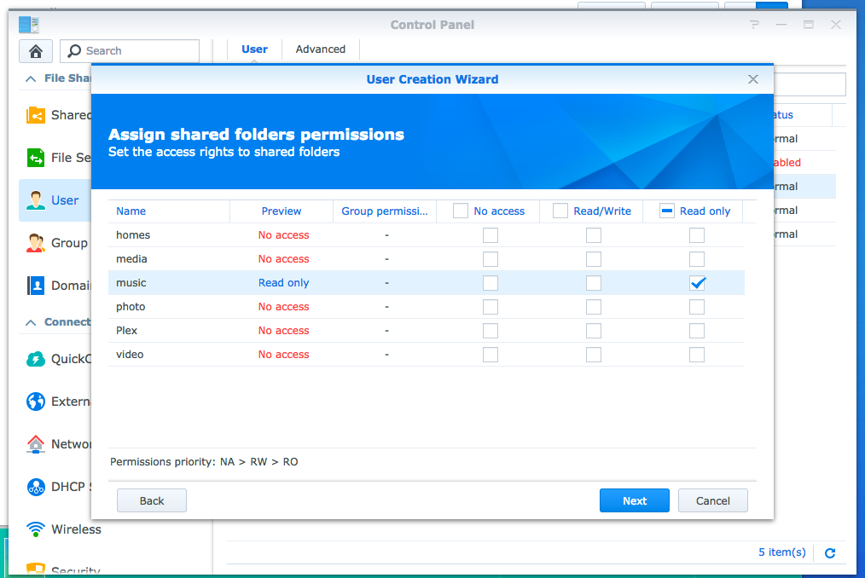865x578 pixels.
Task: Enable Read/Write for photo folder
Action: pyautogui.click(x=594, y=307)
